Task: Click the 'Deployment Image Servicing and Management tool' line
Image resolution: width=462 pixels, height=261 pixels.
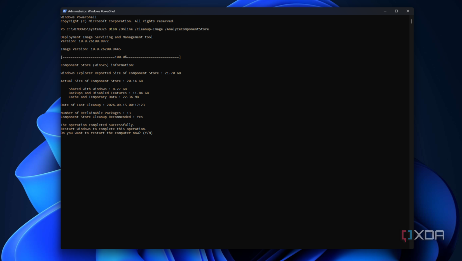Action: [107, 37]
